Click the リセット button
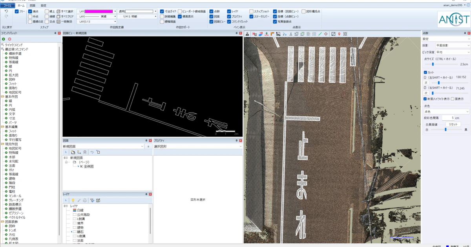 (453, 124)
